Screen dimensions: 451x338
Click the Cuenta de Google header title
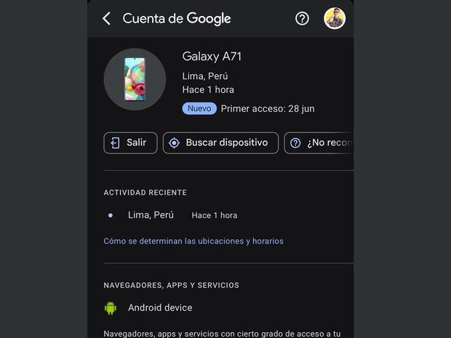pyautogui.click(x=177, y=19)
